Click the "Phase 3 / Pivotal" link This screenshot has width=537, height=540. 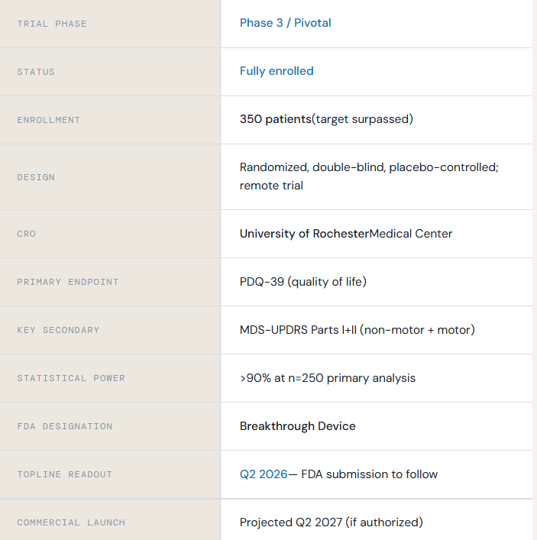point(285,23)
